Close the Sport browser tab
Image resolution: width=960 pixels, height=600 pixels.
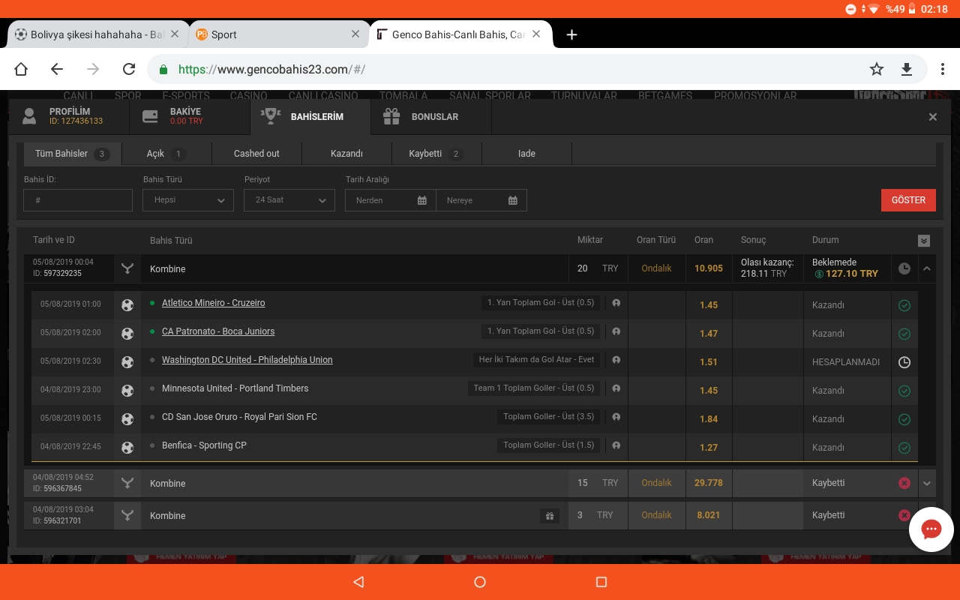[355, 34]
